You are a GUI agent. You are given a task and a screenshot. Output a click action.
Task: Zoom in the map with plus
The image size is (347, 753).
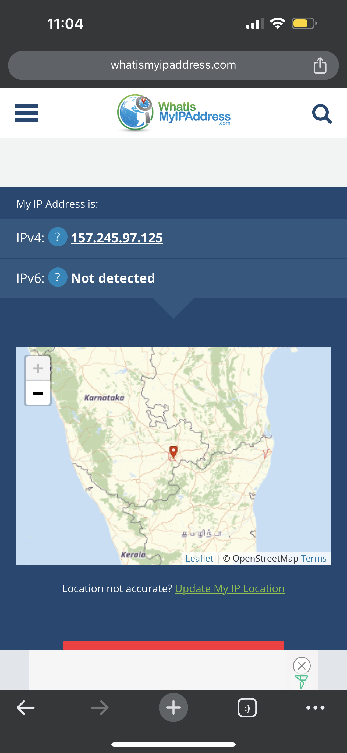point(38,368)
